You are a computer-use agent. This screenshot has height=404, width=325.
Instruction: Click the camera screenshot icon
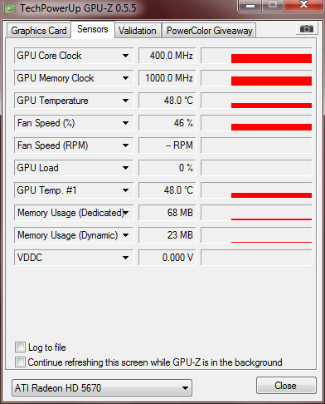point(307,29)
